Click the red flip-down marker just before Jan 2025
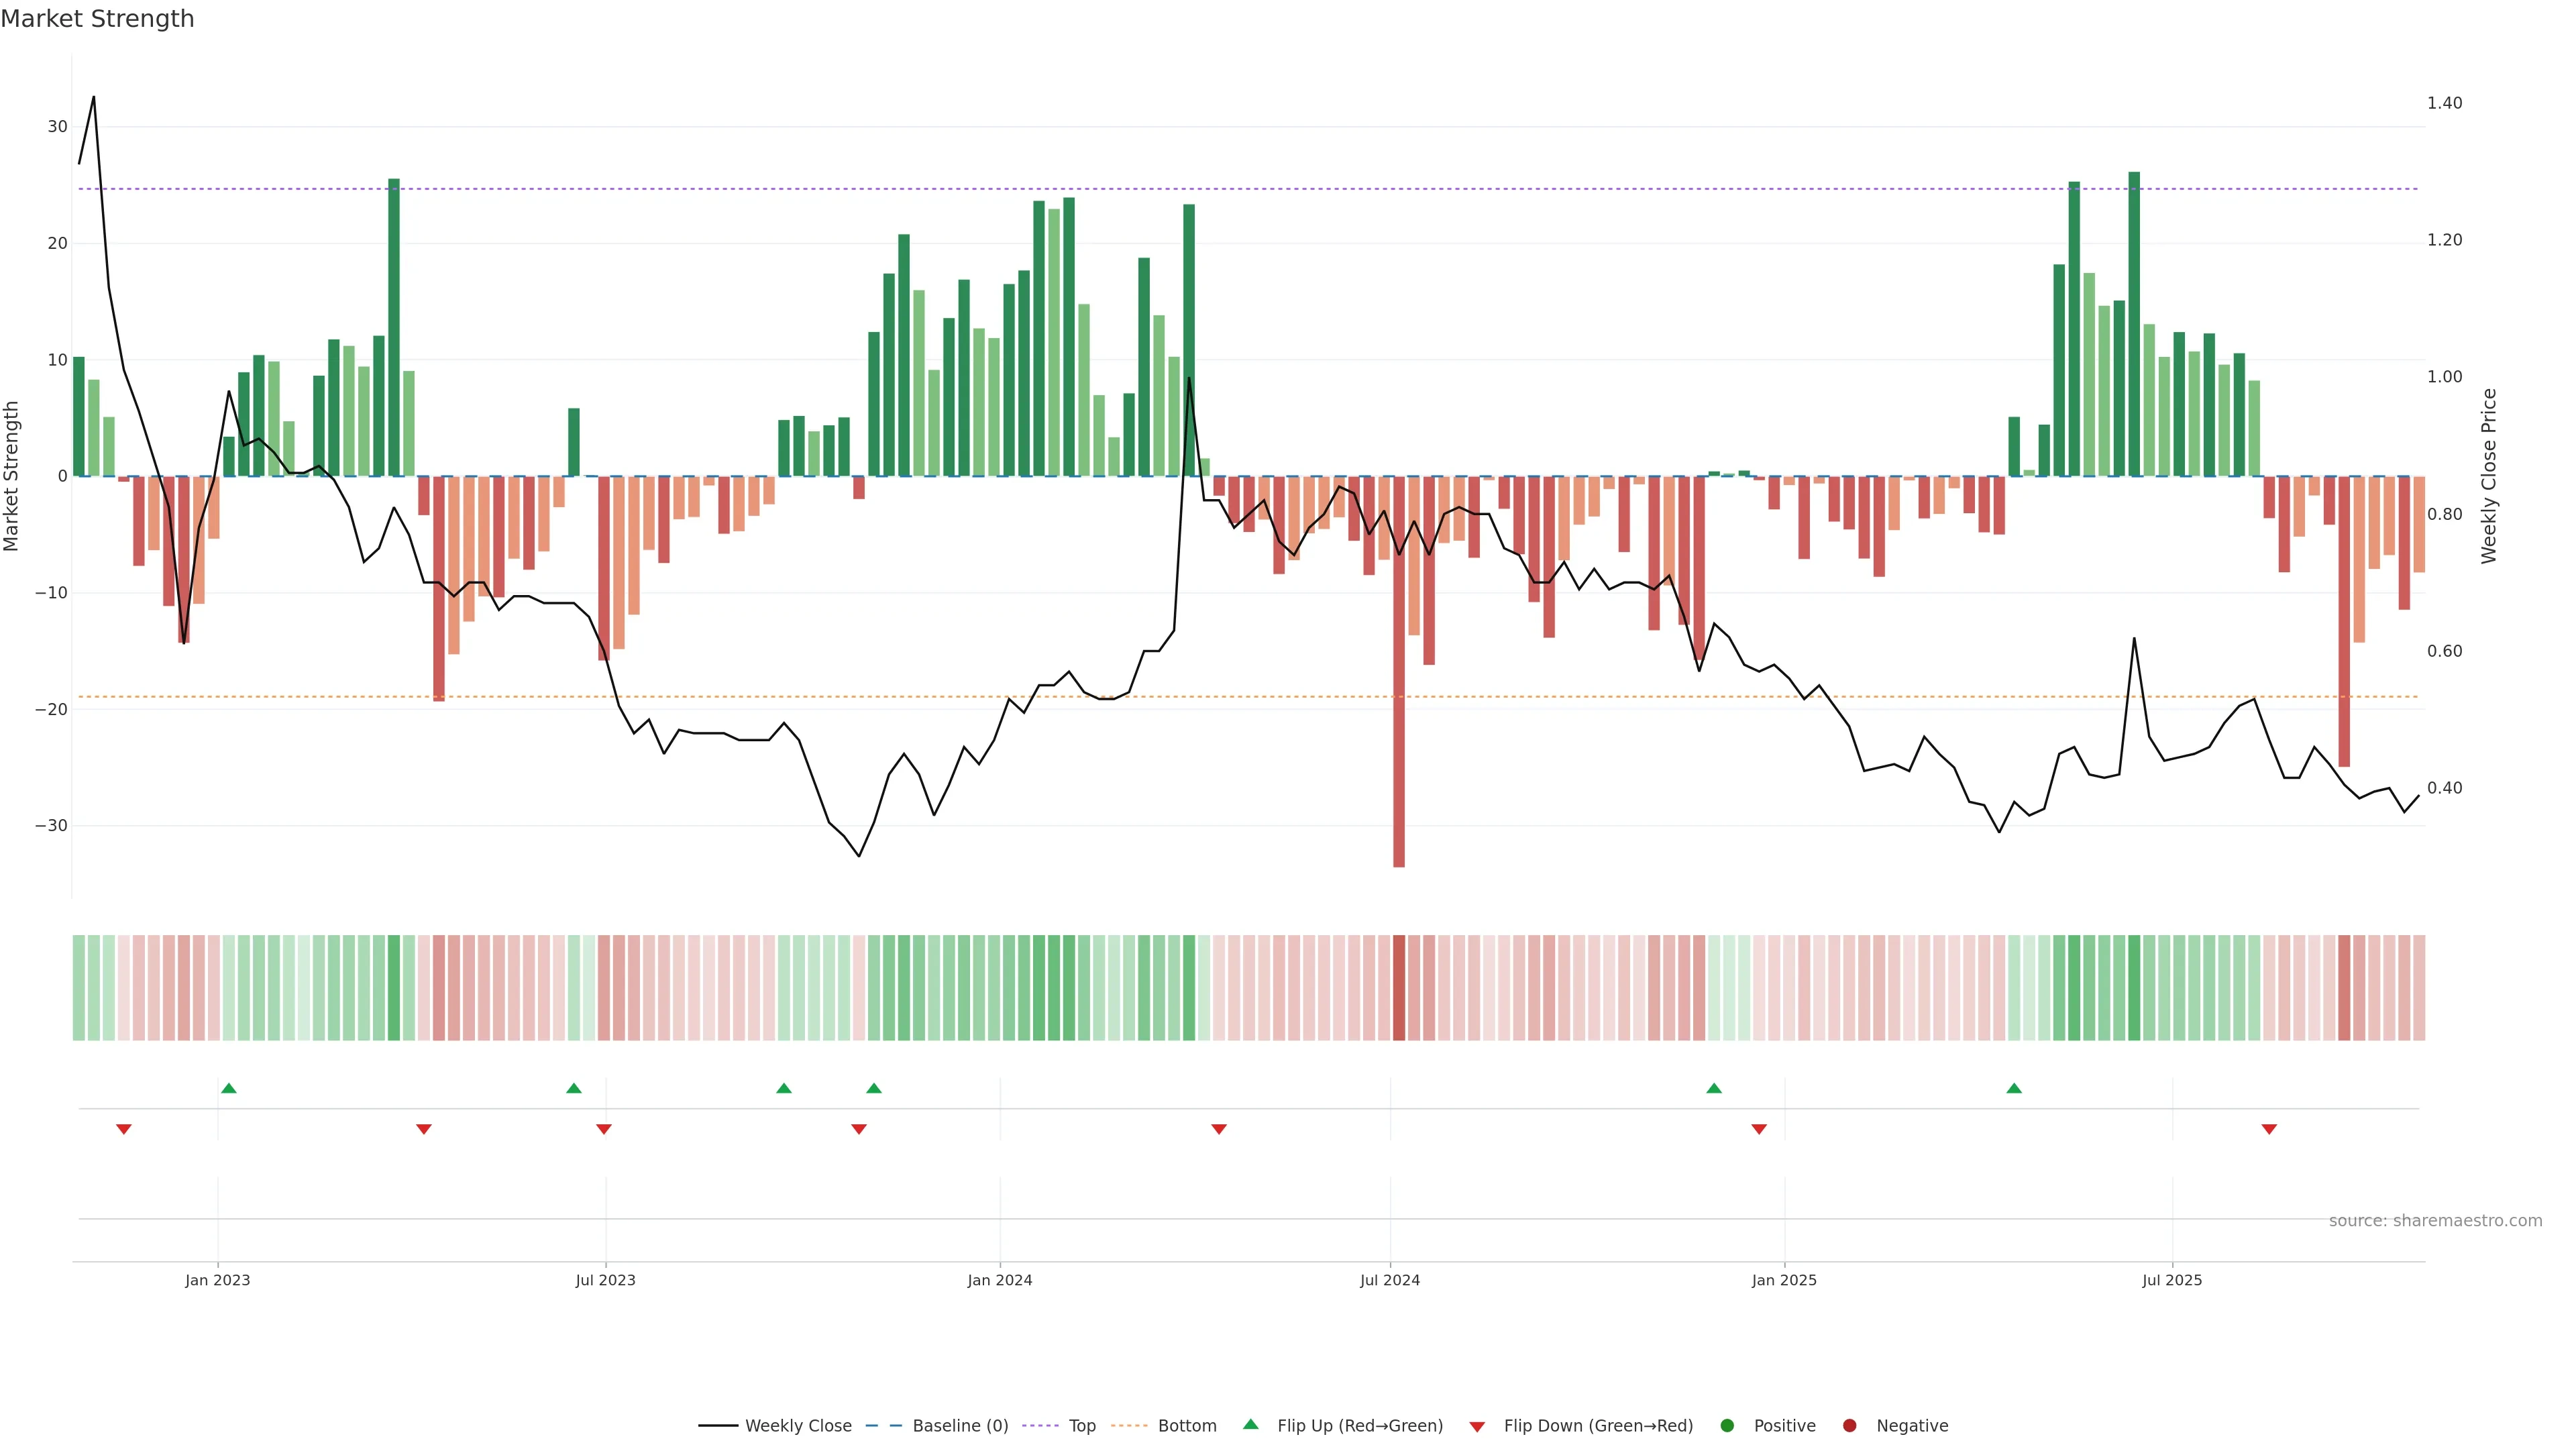This screenshot has height=1449, width=2576. tap(1759, 1129)
